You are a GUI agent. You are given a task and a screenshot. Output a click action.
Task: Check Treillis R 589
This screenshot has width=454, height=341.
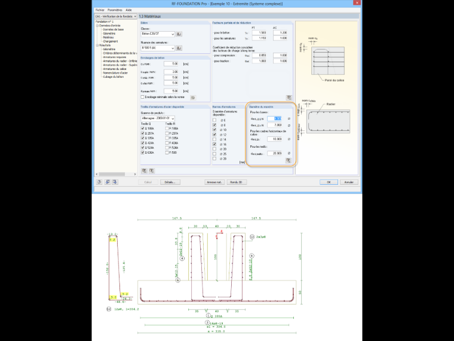[167, 153]
